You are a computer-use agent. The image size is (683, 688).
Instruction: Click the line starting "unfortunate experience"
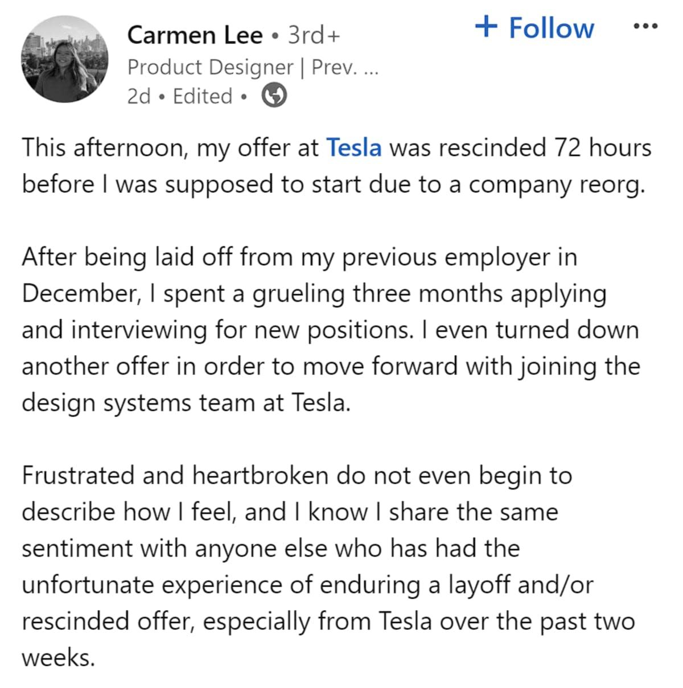[x=307, y=585]
